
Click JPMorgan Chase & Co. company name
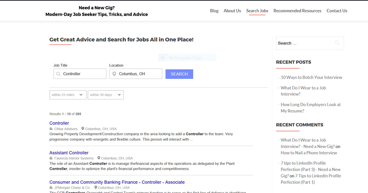[x=72, y=188]
